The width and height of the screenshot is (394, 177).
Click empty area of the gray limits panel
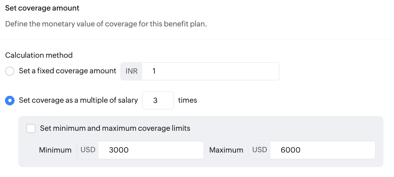[289, 128]
